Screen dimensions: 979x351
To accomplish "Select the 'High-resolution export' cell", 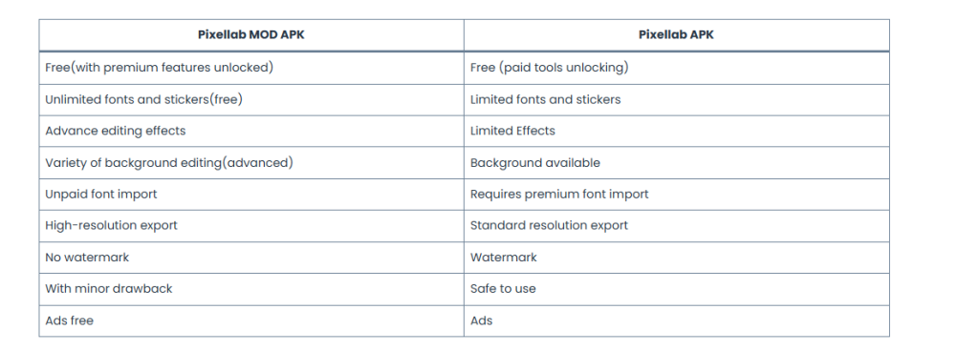I will (x=251, y=226).
